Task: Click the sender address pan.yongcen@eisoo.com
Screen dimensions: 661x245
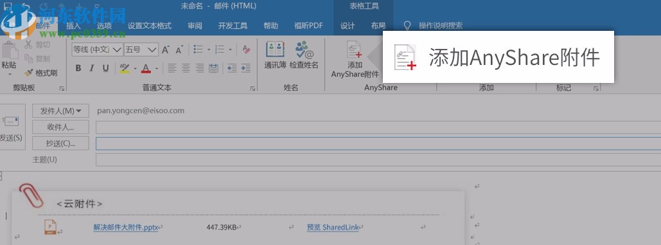Action: click(141, 111)
